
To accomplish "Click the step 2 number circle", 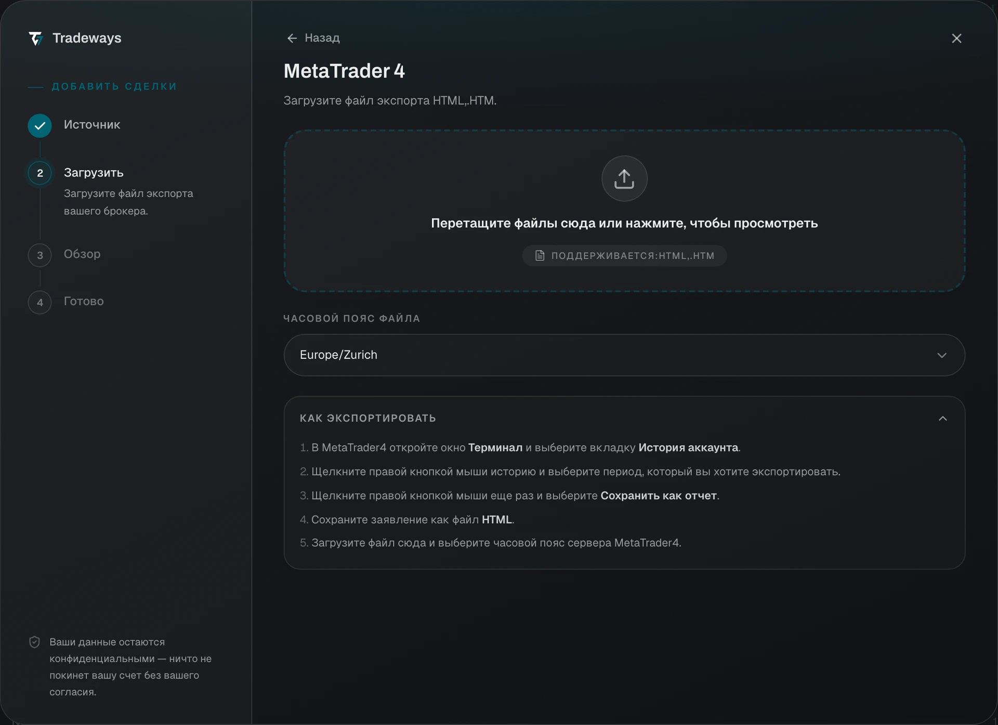I will (40, 173).
